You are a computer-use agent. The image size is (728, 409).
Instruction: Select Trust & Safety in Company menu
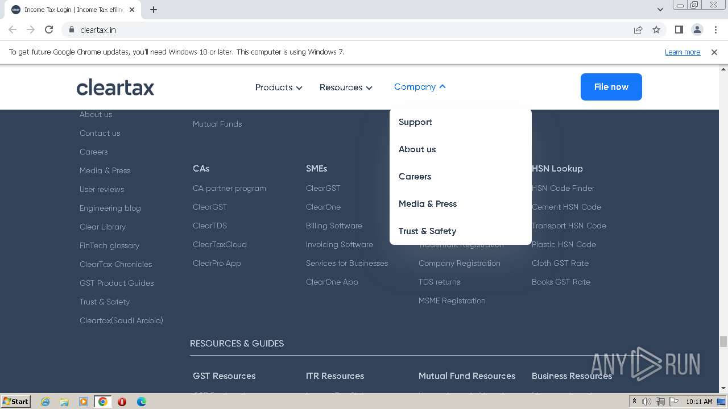click(x=427, y=231)
